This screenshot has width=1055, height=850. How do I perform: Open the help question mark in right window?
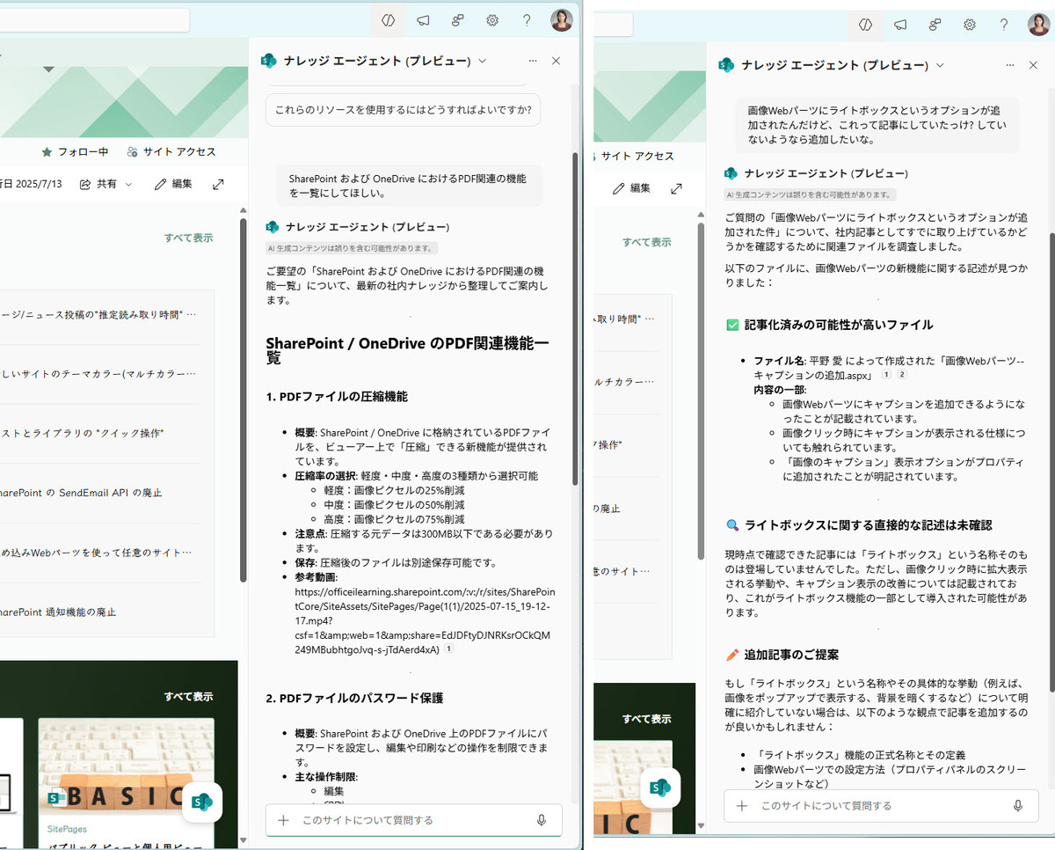tap(1004, 25)
